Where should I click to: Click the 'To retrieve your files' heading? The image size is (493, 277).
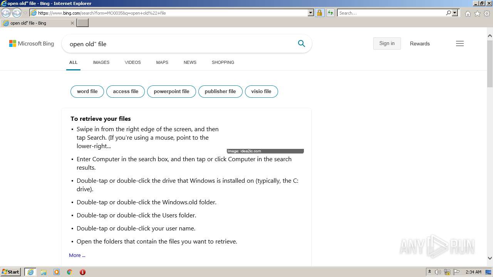pos(101,119)
